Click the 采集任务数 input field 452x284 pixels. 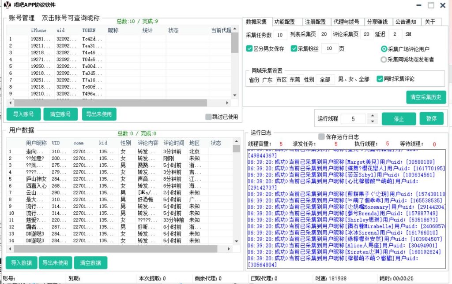click(x=280, y=35)
